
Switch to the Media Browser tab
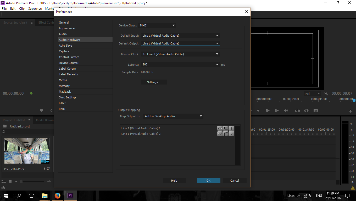[x=44, y=120]
